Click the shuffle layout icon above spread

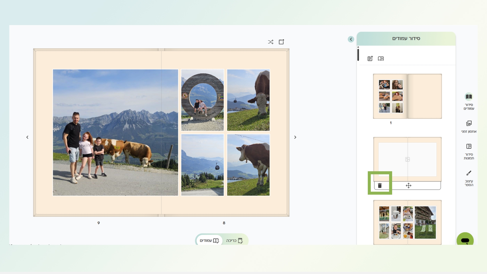coord(271,42)
